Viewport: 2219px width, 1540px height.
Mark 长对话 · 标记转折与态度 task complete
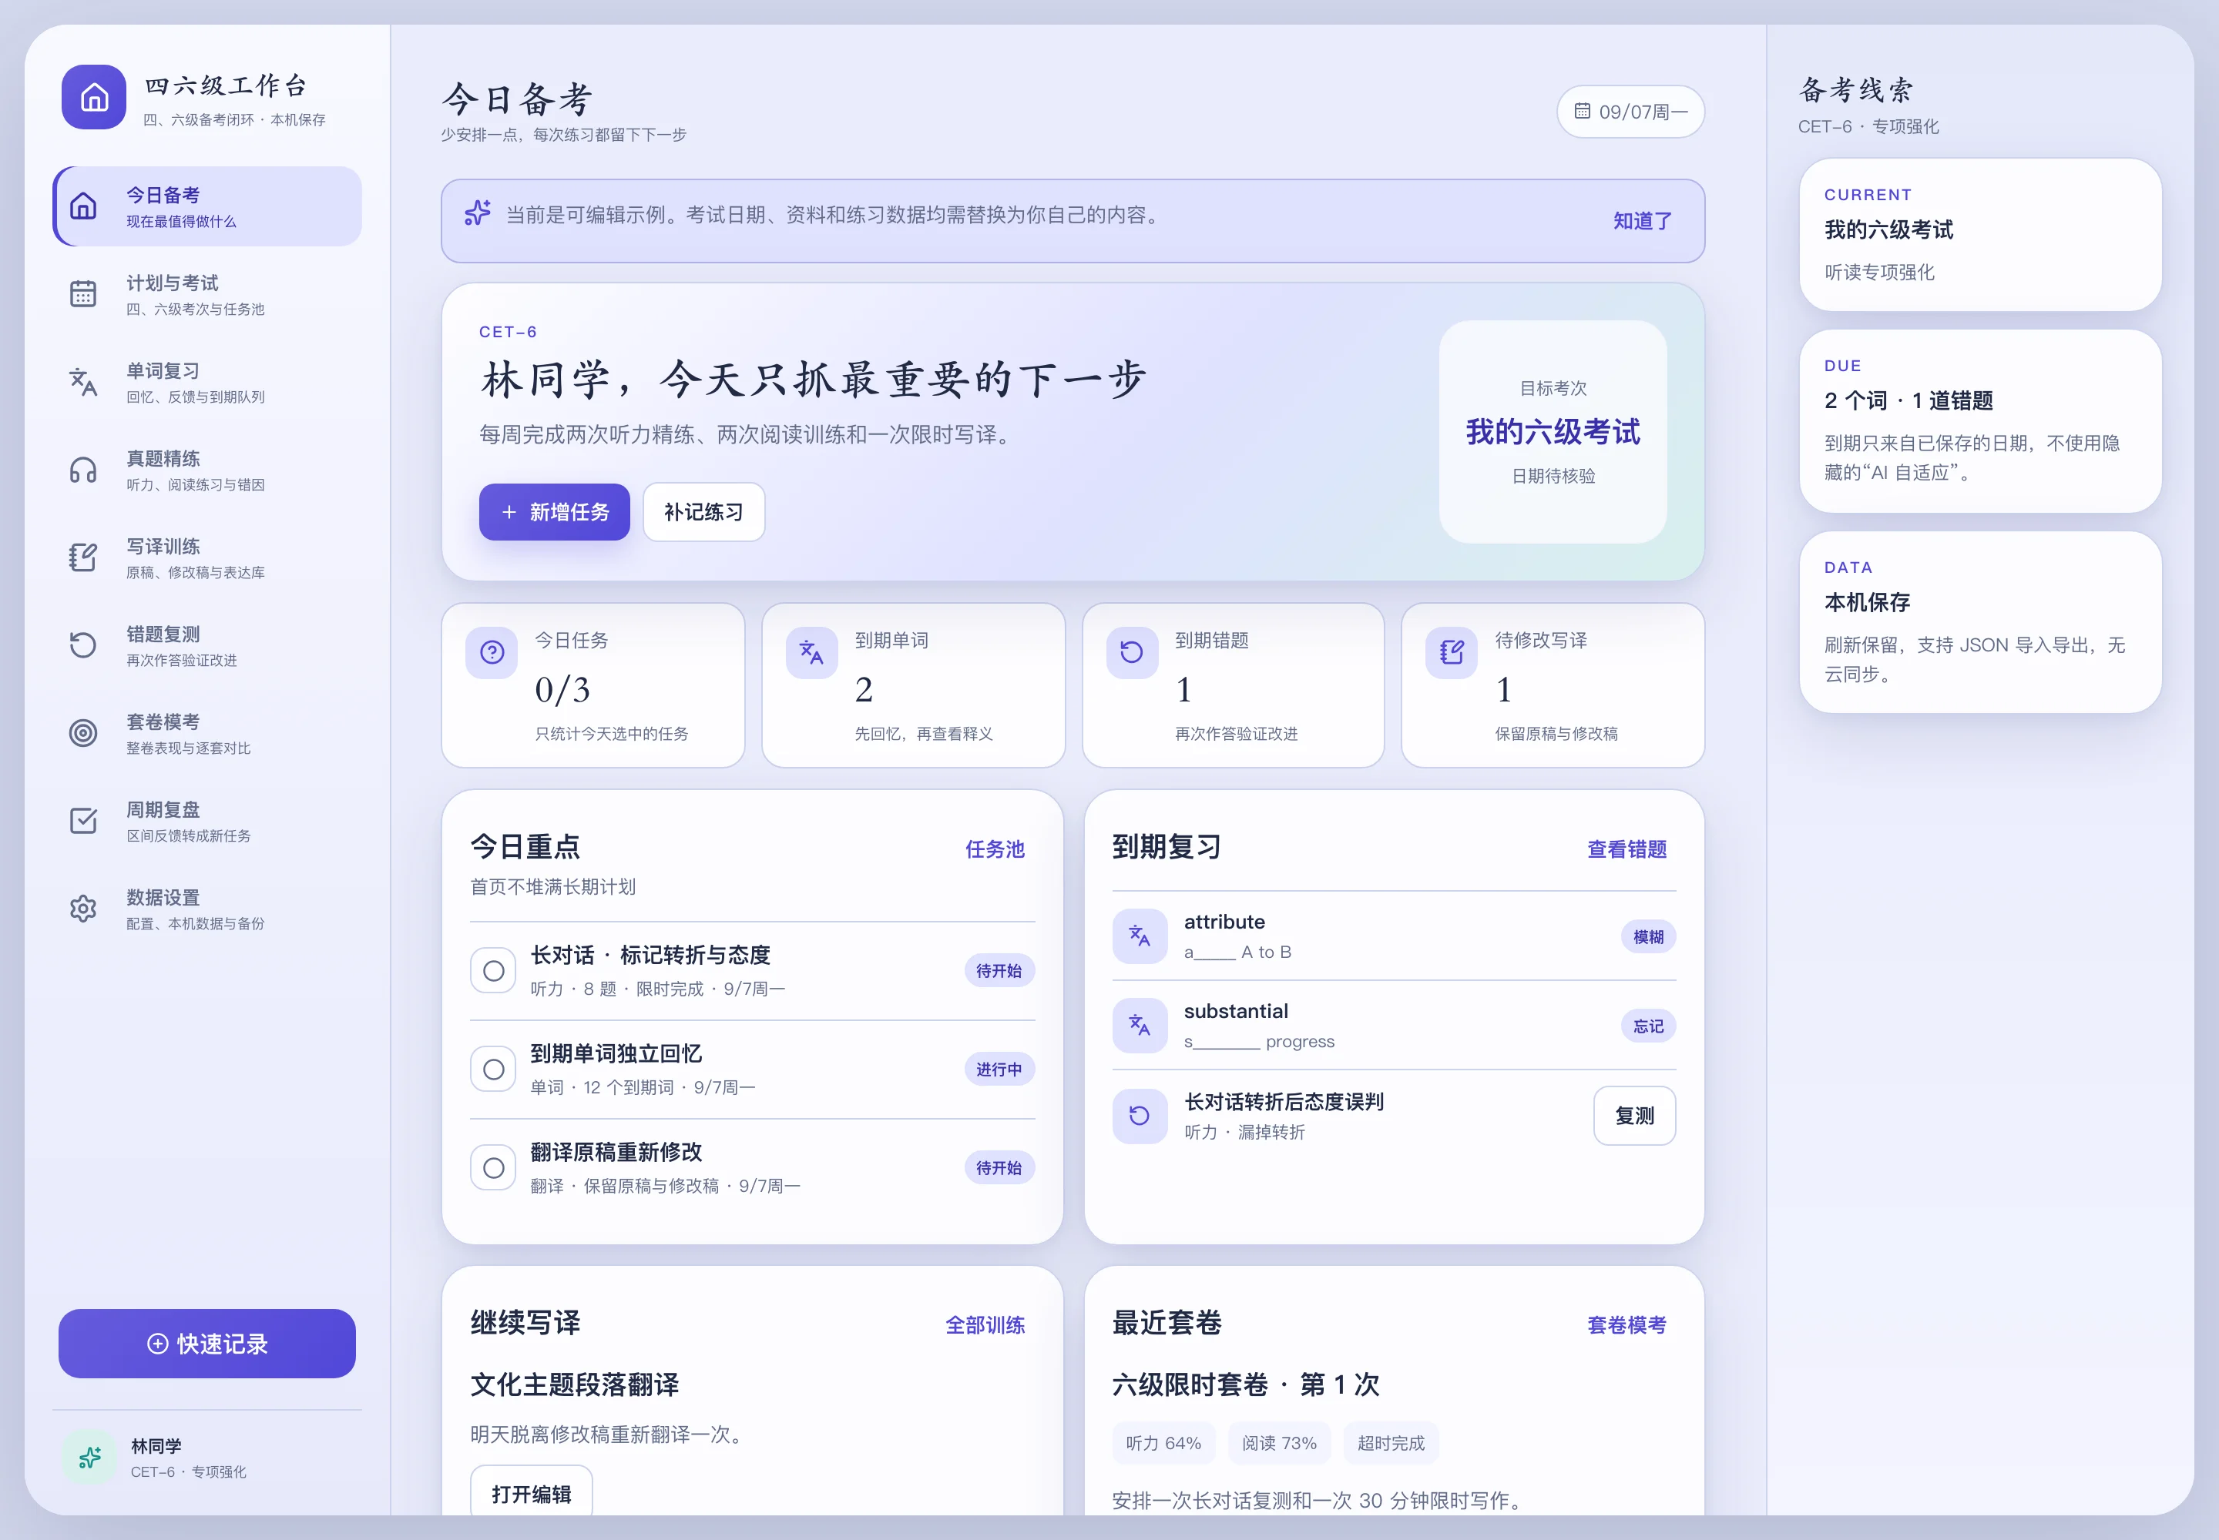coord(493,971)
